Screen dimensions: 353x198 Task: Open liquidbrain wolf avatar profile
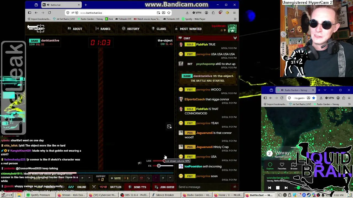pyautogui.click(x=232, y=29)
